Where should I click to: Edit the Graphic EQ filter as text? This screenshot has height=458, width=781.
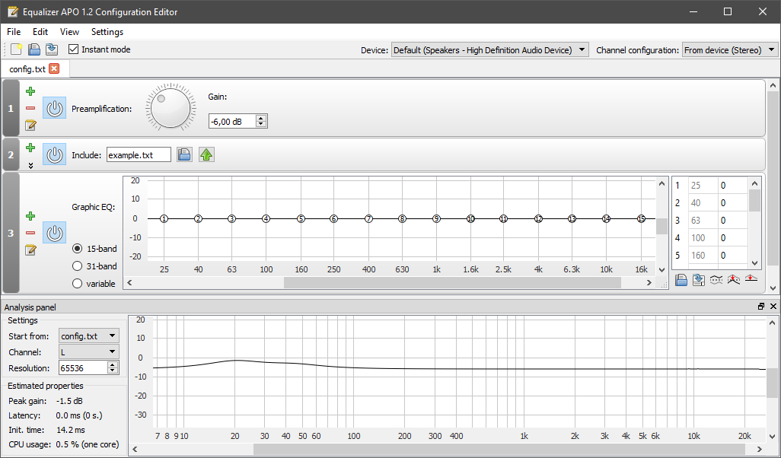point(30,250)
